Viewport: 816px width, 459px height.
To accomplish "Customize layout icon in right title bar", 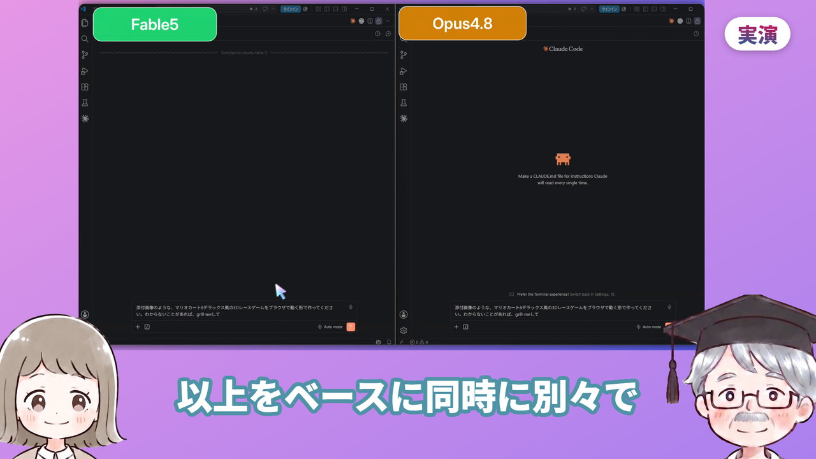I will click(x=637, y=9).
